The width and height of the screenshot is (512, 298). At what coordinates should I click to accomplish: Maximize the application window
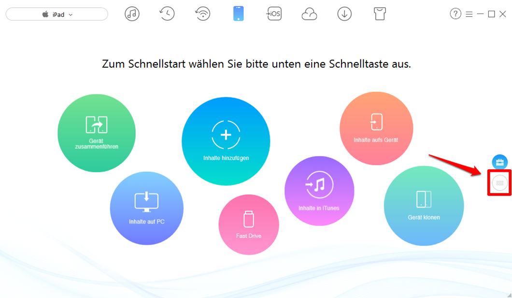point(491,14)
